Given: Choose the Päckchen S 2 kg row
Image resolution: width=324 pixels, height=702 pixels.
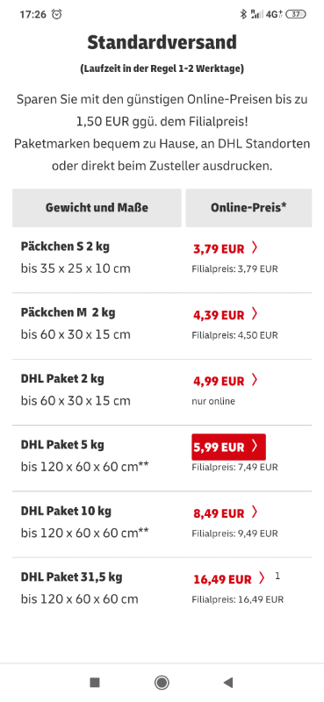Looking at the screenshot, I should (162, 258).
